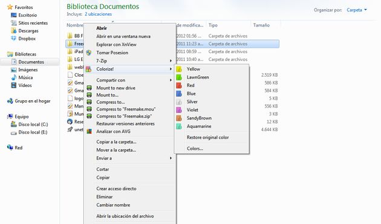Click the Sitios recientes icon
Screen dimensions: 381x224
pyautogui.click(x=13, y=23)
